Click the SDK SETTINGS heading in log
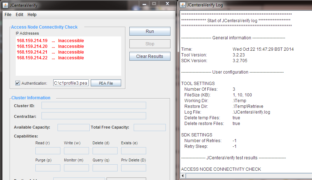Viewport: 312px width, 180px height. tap(197, 135)
